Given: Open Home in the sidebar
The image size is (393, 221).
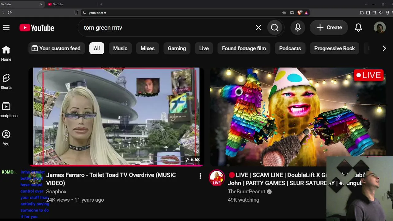Looking at the screenshot, I should tap(6, 53).
